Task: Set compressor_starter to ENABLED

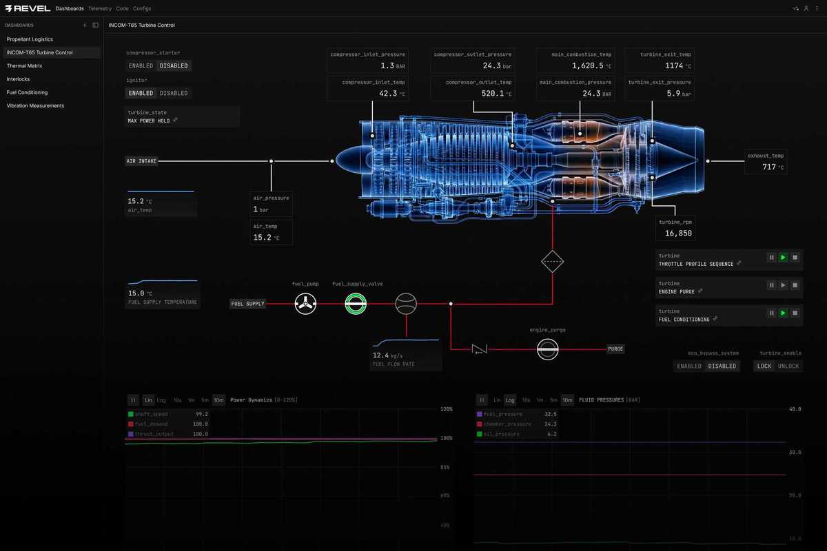Action: (x=141, y=66)
